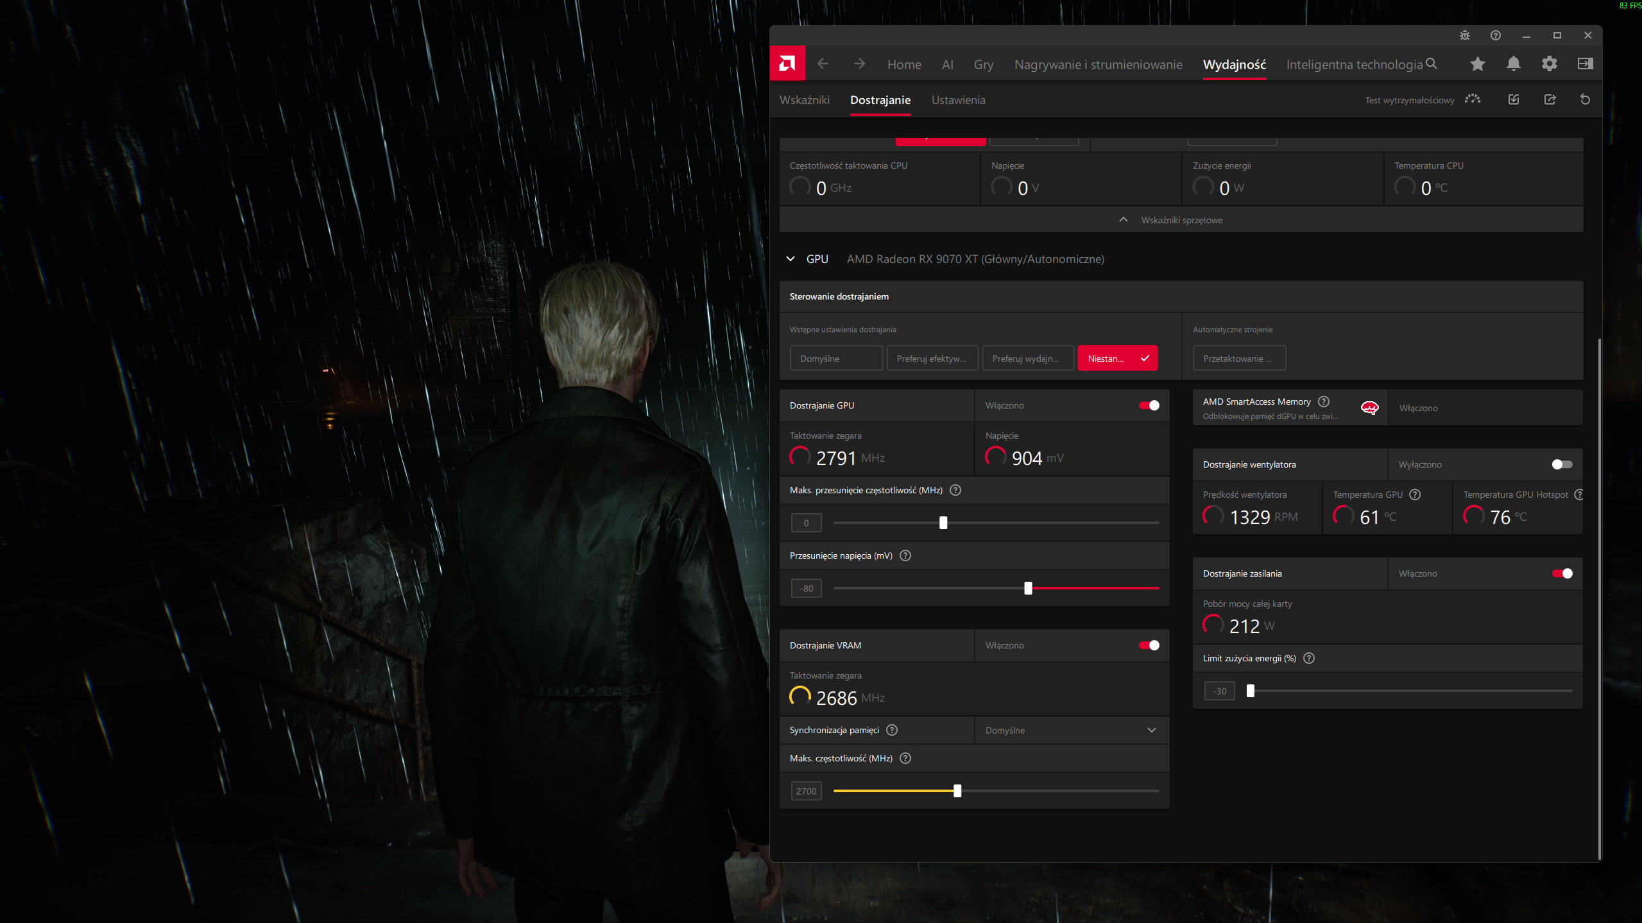1642x923 pixels.
Task: Click help icon for Maks. częstotliwość (MHz)
Action: click(905, 758)
